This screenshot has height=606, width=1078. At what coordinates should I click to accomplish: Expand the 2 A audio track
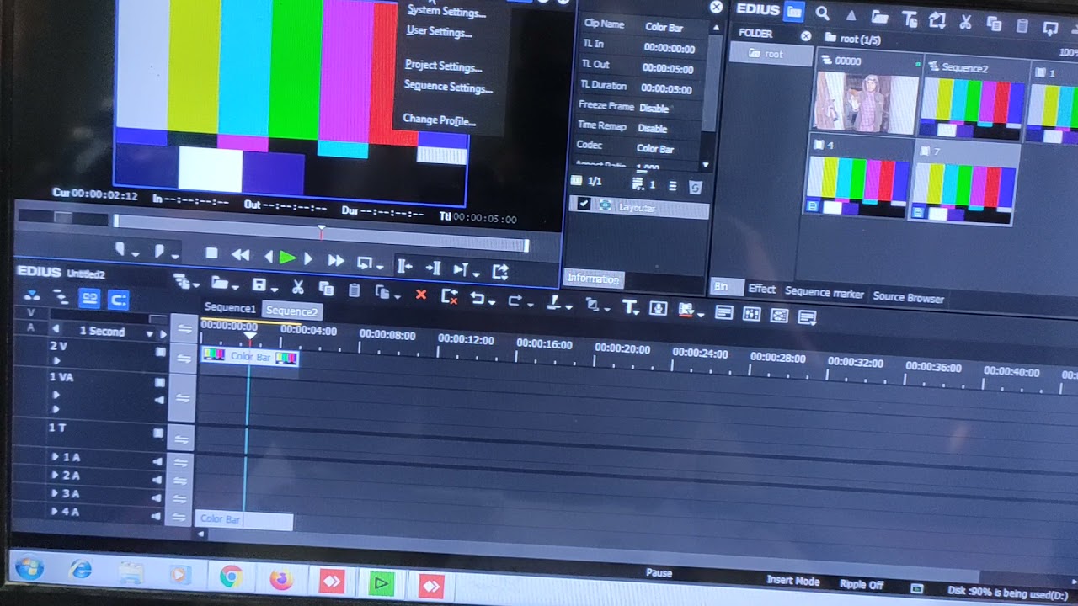[56, 475]
